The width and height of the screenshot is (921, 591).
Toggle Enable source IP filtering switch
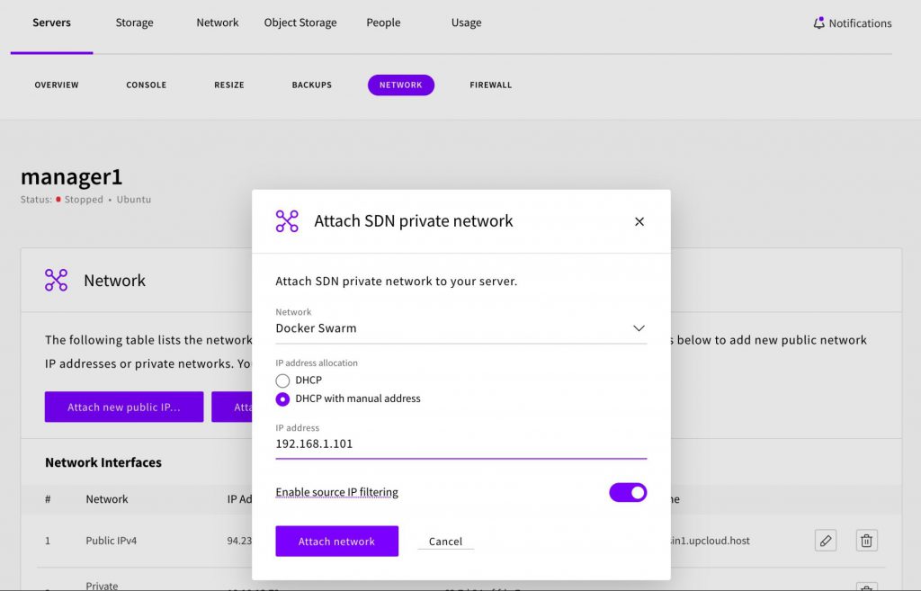pos(628,492)
